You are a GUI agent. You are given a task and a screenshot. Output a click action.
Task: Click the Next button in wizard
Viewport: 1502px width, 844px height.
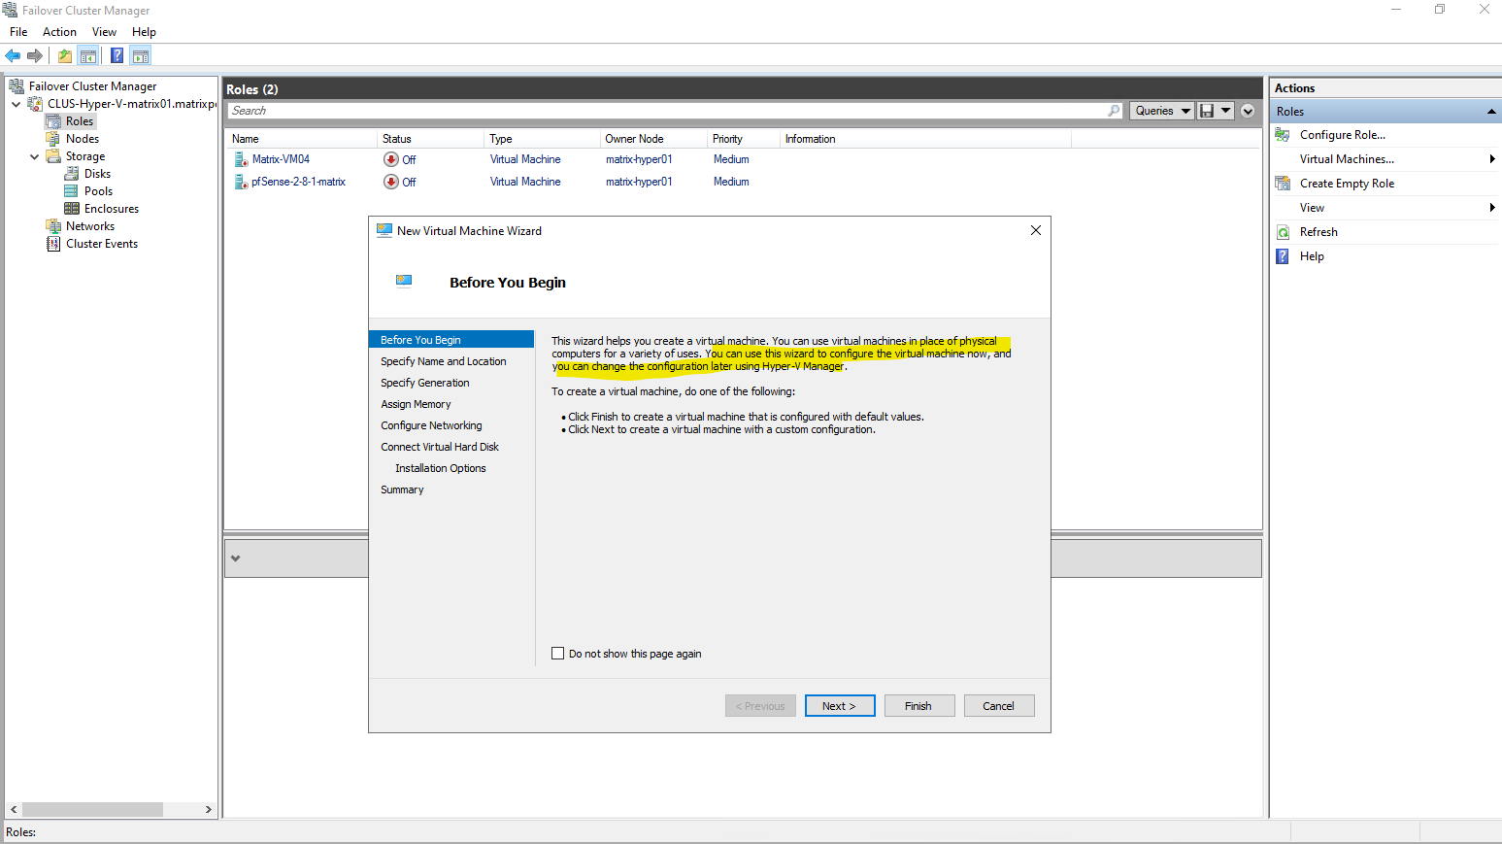click(x=840, y=706)
